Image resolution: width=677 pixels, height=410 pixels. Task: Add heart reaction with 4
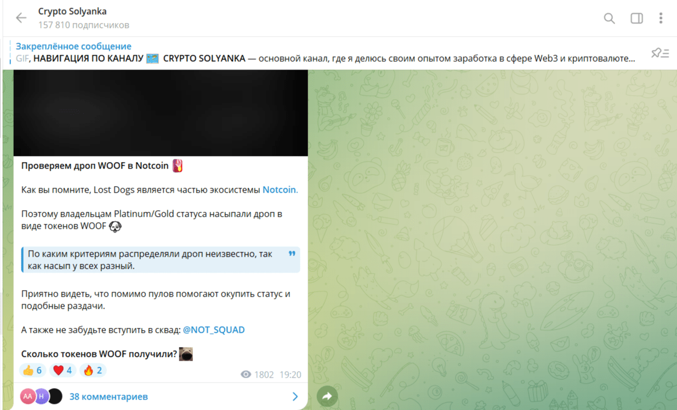(62, 371)
